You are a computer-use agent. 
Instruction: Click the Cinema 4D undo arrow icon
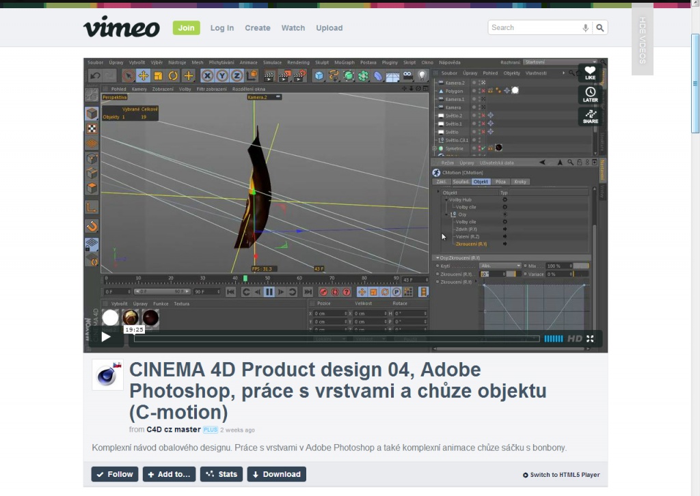pos(95,76)
